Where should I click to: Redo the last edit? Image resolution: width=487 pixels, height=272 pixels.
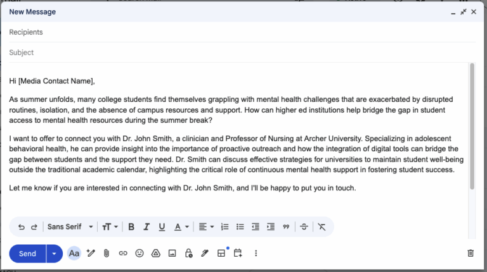[x=34, y=226]
